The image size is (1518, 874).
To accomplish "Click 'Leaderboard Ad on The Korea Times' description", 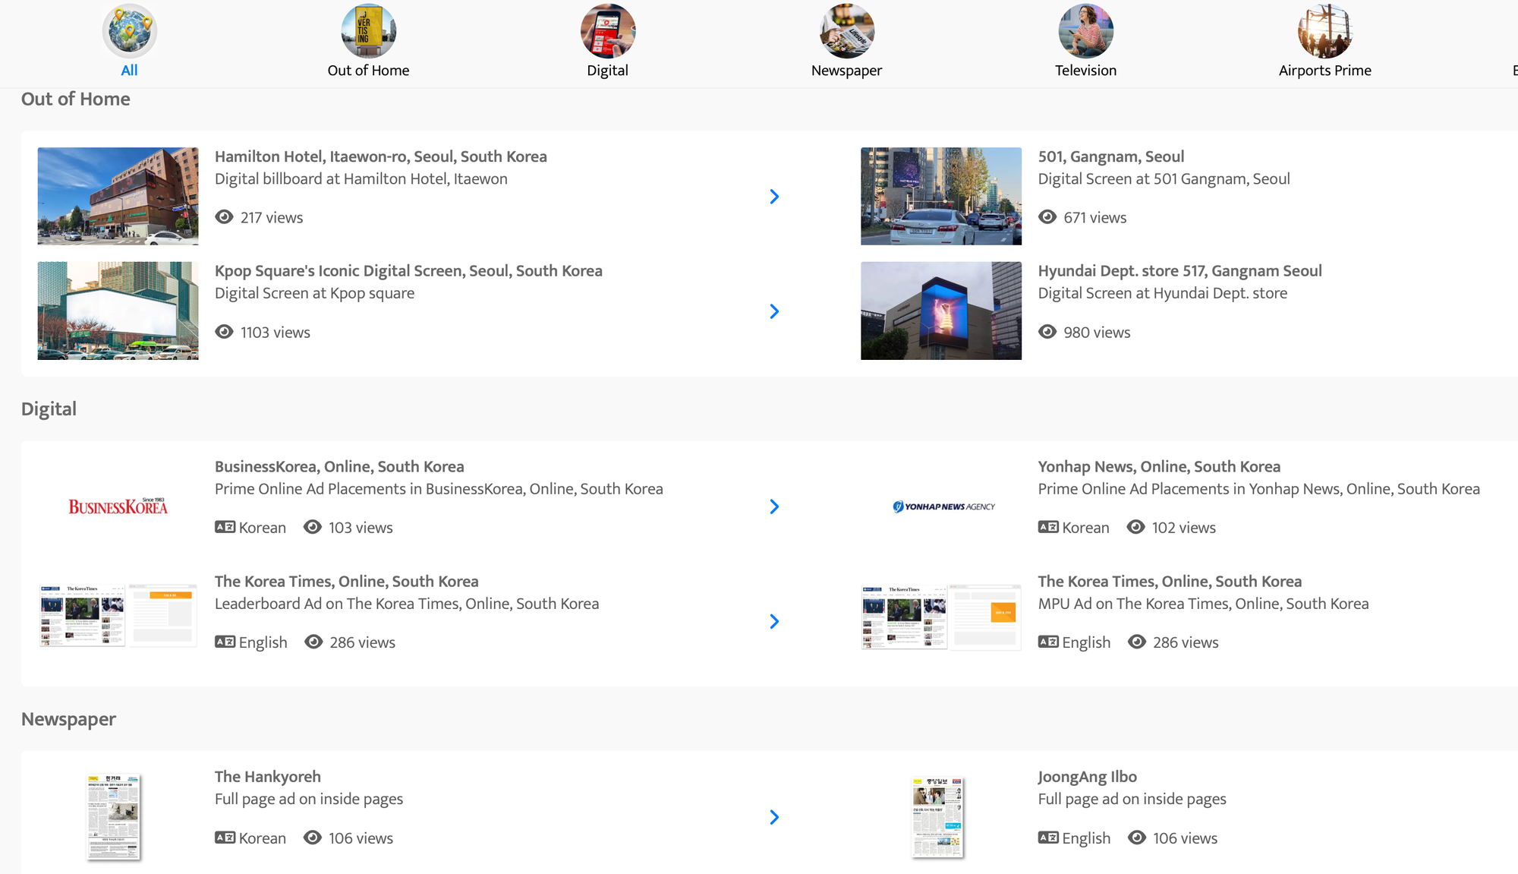I will tap(407, 604).
